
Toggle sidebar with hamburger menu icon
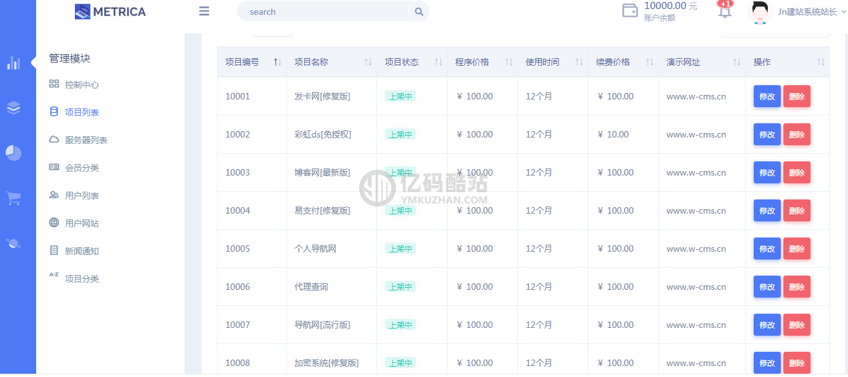click(x=204, y=12)
